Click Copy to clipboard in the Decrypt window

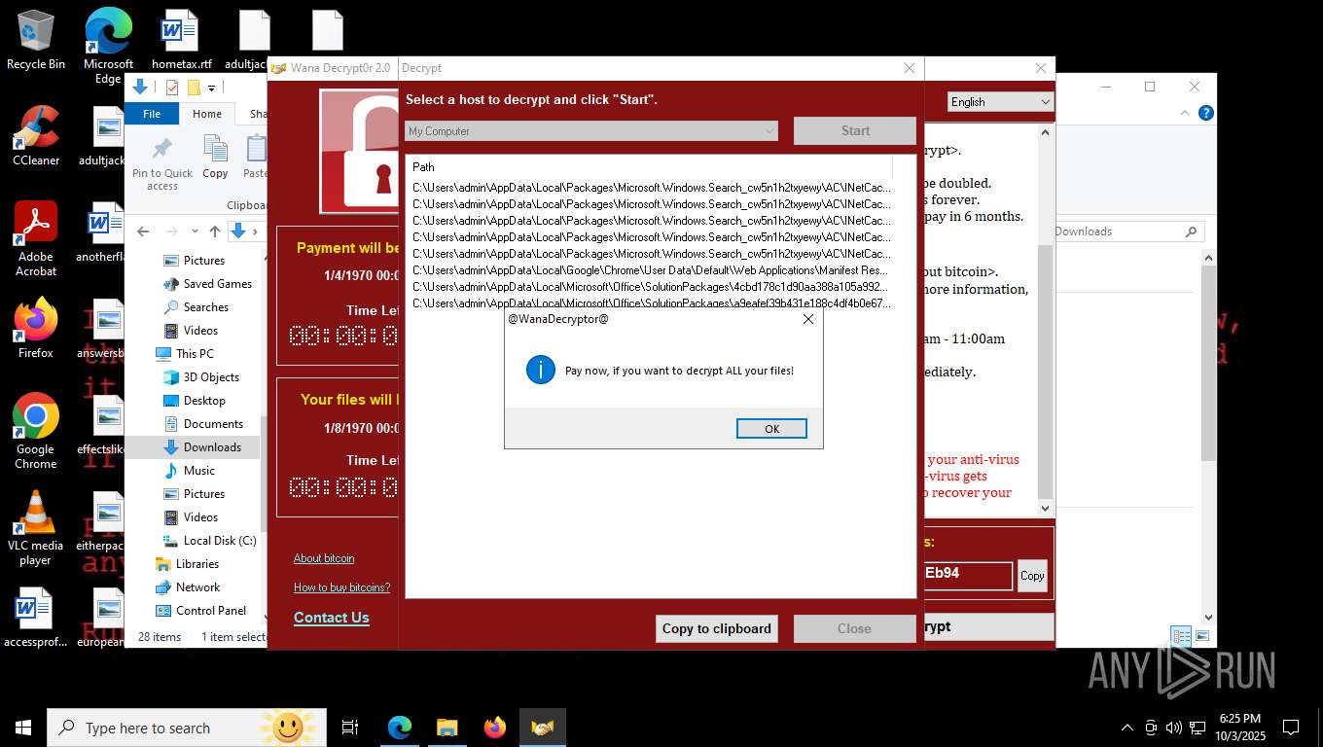pos(717,628)
